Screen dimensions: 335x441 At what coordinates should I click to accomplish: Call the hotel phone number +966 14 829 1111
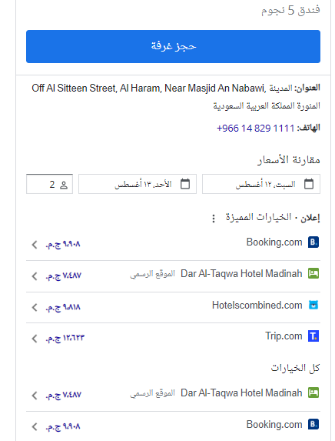255,129
